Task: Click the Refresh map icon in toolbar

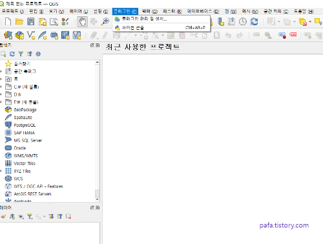Action: coord(254,21)
